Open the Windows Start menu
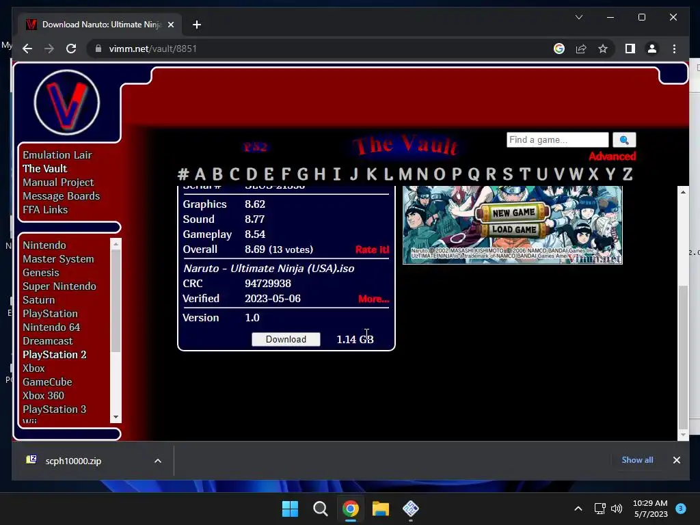This screenshot has height=525, width=700. [290, 509]
